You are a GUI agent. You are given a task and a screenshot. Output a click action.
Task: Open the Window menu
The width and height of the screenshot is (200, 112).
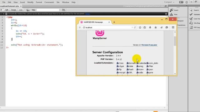[x=65, y=2]
